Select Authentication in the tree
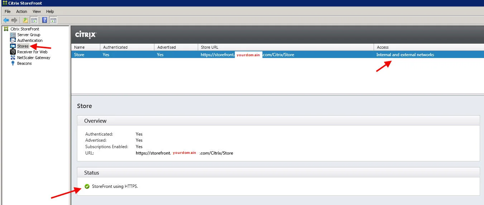The width and height of the screenshot is (484, 205). 30,40
